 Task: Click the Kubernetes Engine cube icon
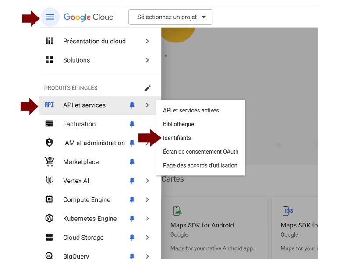[x=49, y=218]
